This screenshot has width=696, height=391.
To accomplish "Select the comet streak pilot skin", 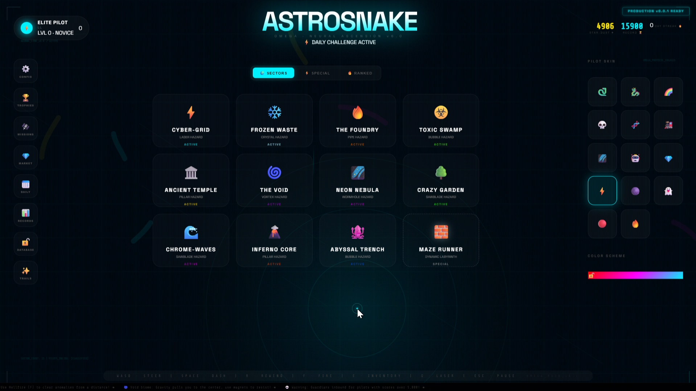I will (x=602, y=158).
